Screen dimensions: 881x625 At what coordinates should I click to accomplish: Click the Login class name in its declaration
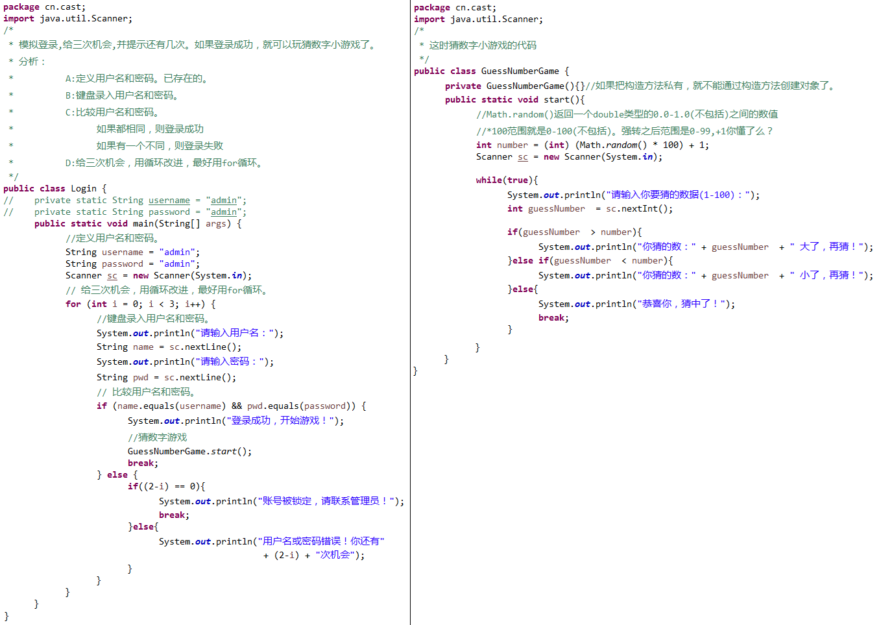83,189
